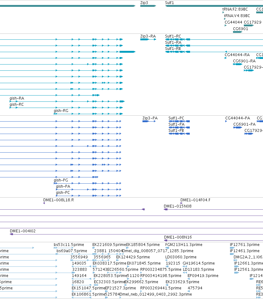The width and height of the screenshot is (263, 299).
Task: Select feature 192315
Action: [x=167, y=266]
